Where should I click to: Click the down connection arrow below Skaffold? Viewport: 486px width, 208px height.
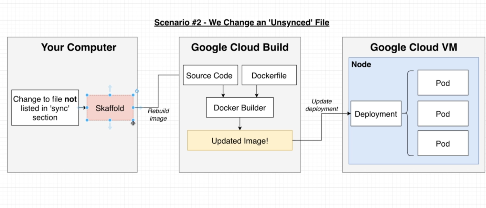click(110, 126)
